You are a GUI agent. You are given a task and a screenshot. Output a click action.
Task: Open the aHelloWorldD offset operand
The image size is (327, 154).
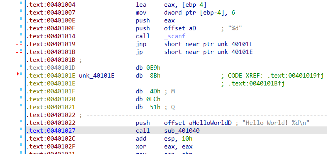click(x=198, y=123)
